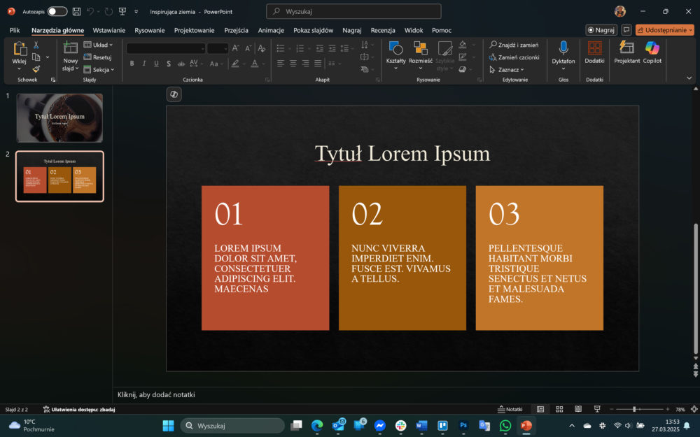
Task: Clear all text formatting
Action: (262, 48)
